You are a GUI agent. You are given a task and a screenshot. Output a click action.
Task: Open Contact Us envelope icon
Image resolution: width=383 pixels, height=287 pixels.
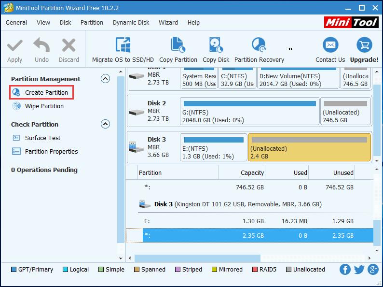click(330, 45)
